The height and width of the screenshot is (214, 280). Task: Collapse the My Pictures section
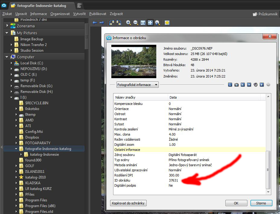(7, 33)
